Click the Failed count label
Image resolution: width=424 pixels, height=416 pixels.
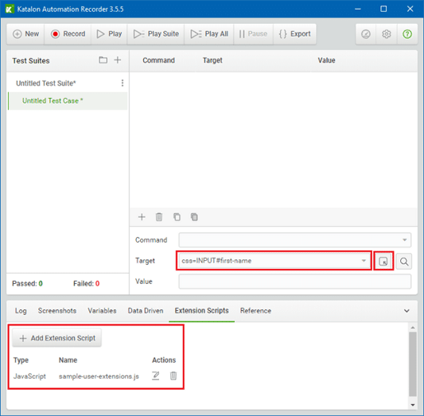[x=86, y=283]
